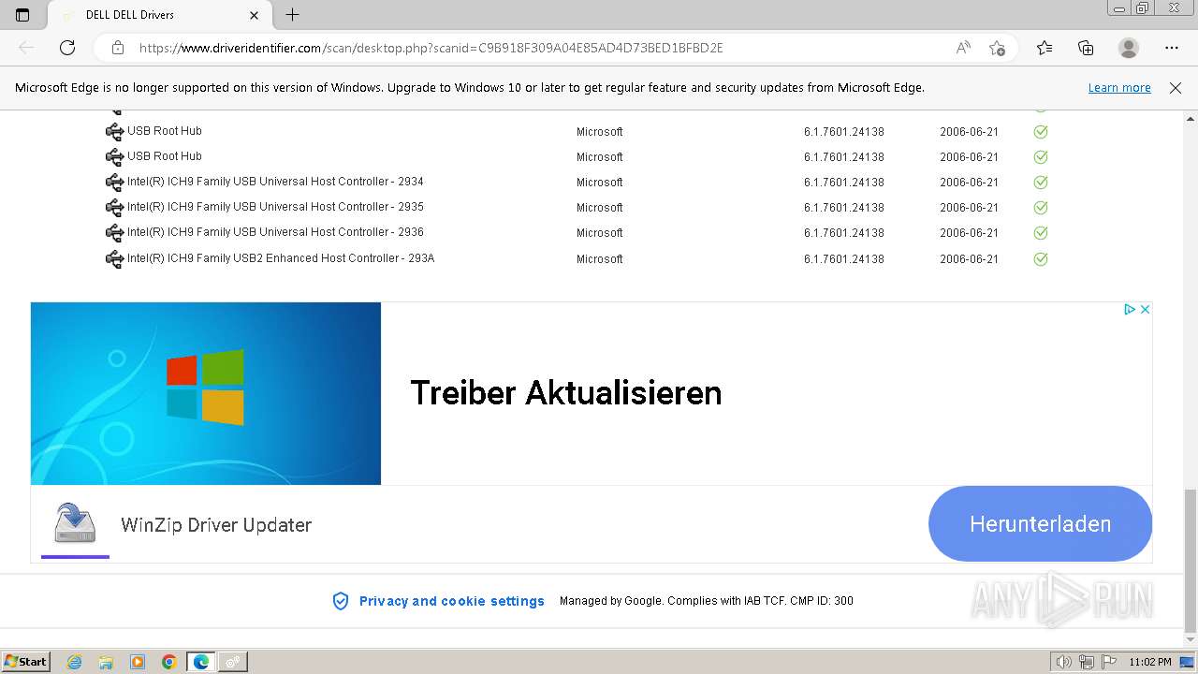Open the tab actions menu icon
The height and width of the screenshot is (674, 1198).
click(22, 15)
